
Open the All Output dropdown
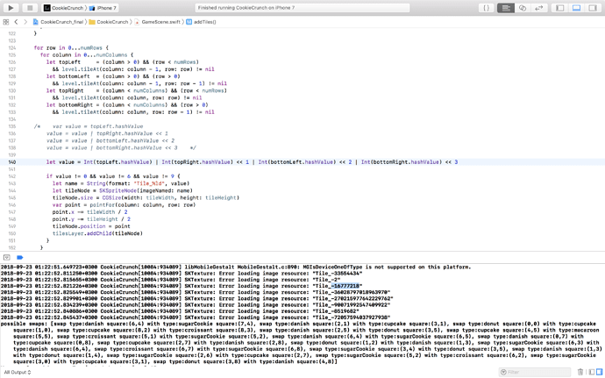18,372
